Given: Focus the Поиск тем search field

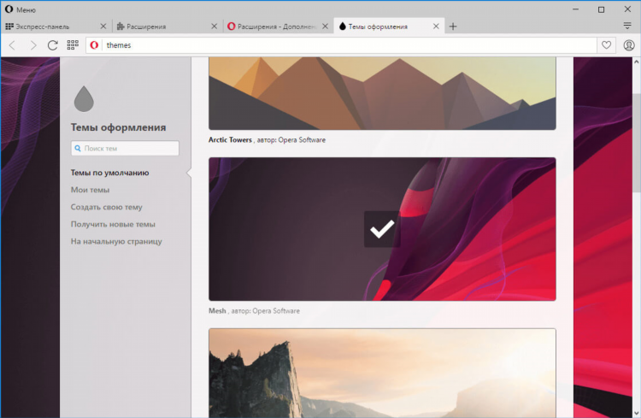Looking at the screenshot, I should tap(125, 149).
